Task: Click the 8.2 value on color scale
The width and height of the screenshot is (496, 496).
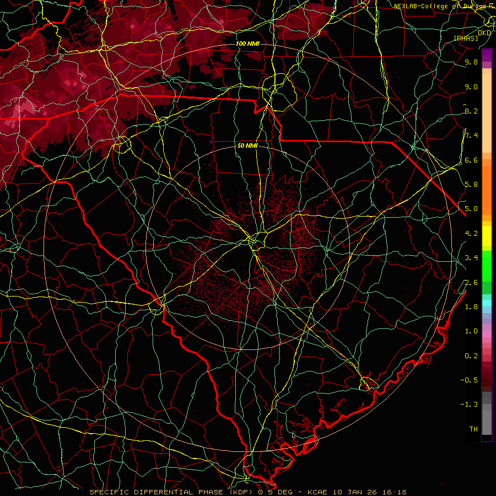Action: coord(471,111)
